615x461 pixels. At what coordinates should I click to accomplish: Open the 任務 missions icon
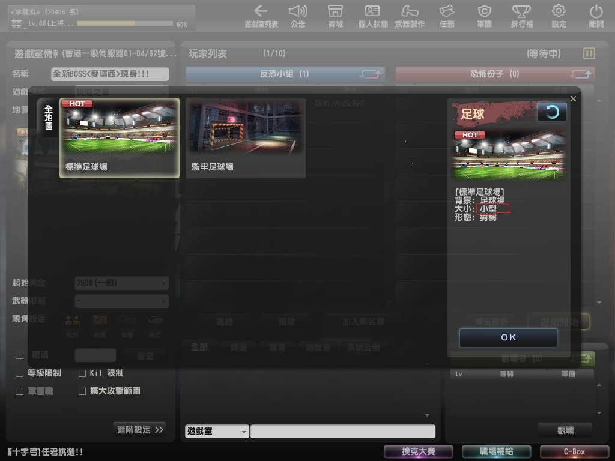447,12
